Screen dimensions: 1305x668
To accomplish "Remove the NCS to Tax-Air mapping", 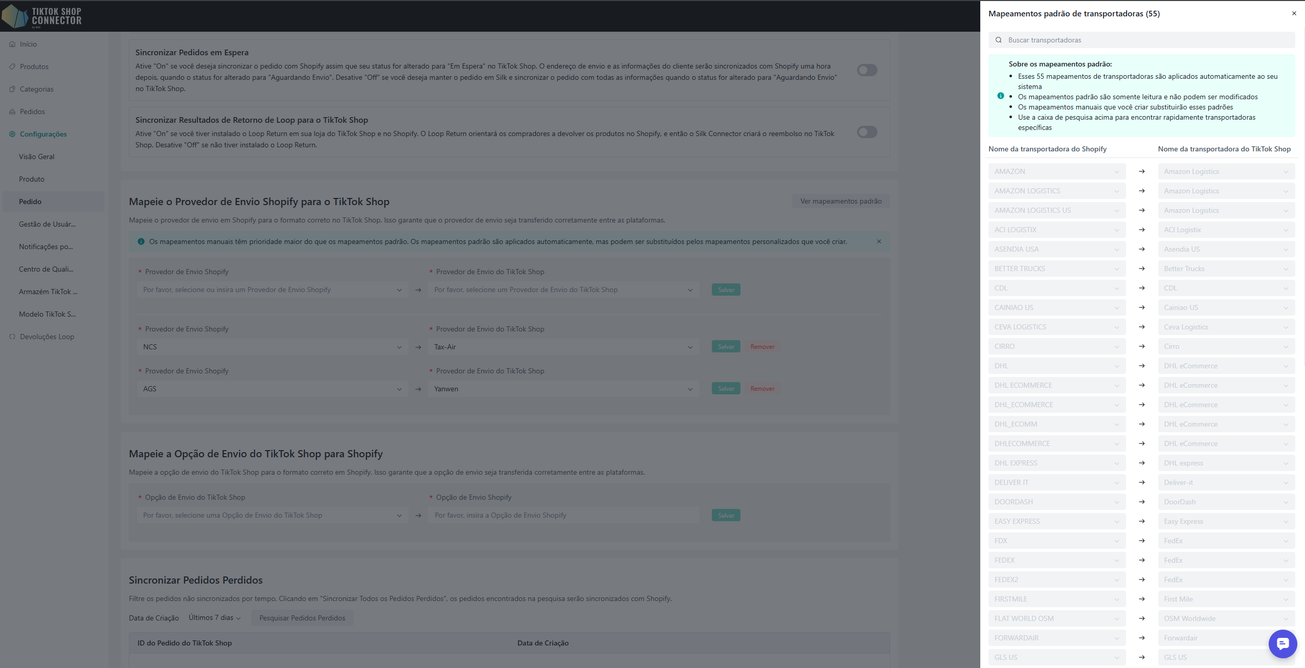I will (762, 347).
